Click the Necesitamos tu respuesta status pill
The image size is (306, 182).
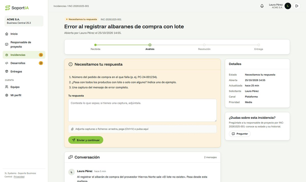click(81, 19)
